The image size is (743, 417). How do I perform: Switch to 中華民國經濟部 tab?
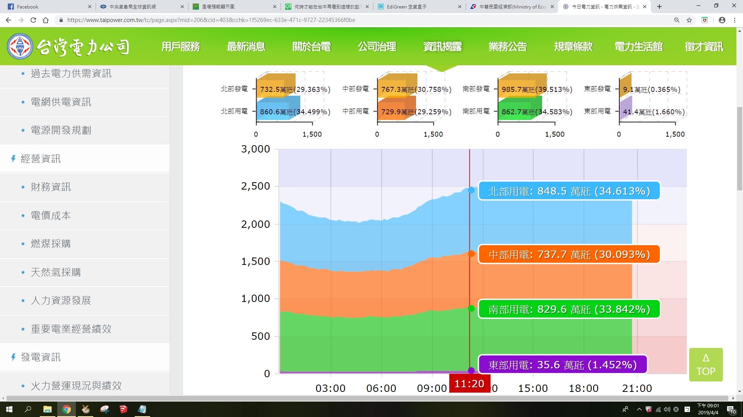(x=512, y=7)
